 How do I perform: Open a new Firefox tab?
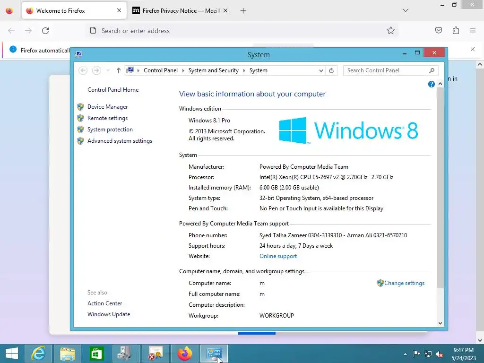click(243, 11)
